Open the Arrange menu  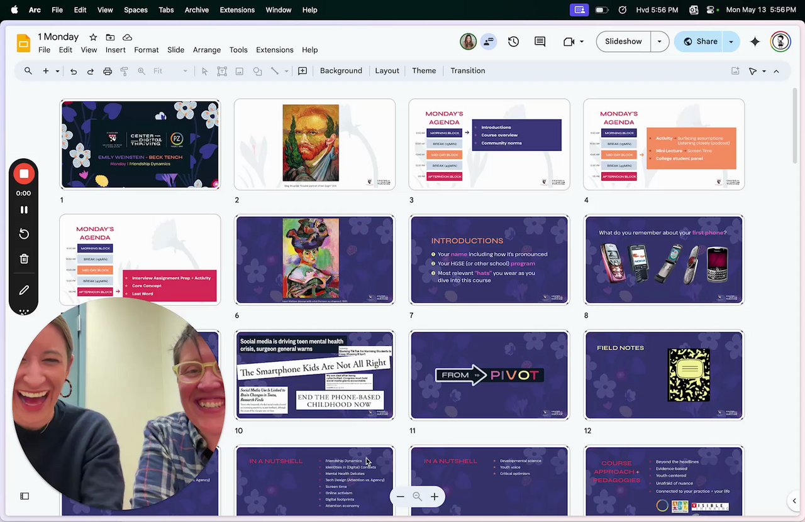click(x=207, y=50)
